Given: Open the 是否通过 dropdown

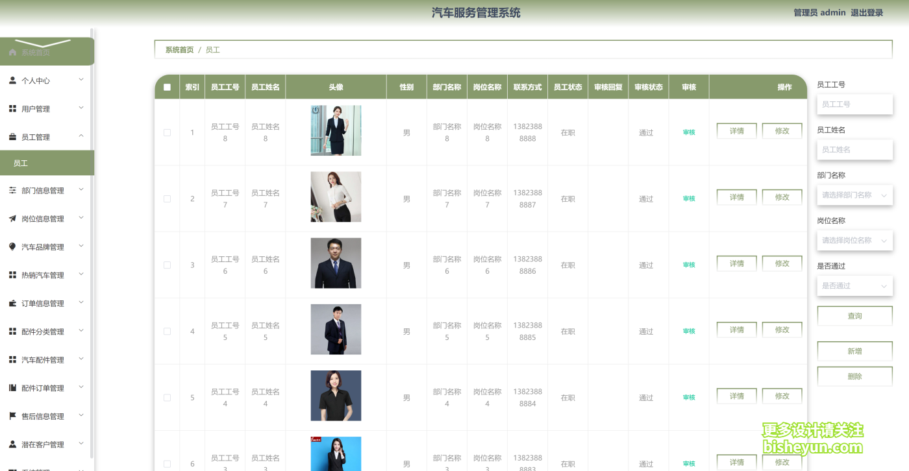Looking at the screenshot, I should coord(854,285).
